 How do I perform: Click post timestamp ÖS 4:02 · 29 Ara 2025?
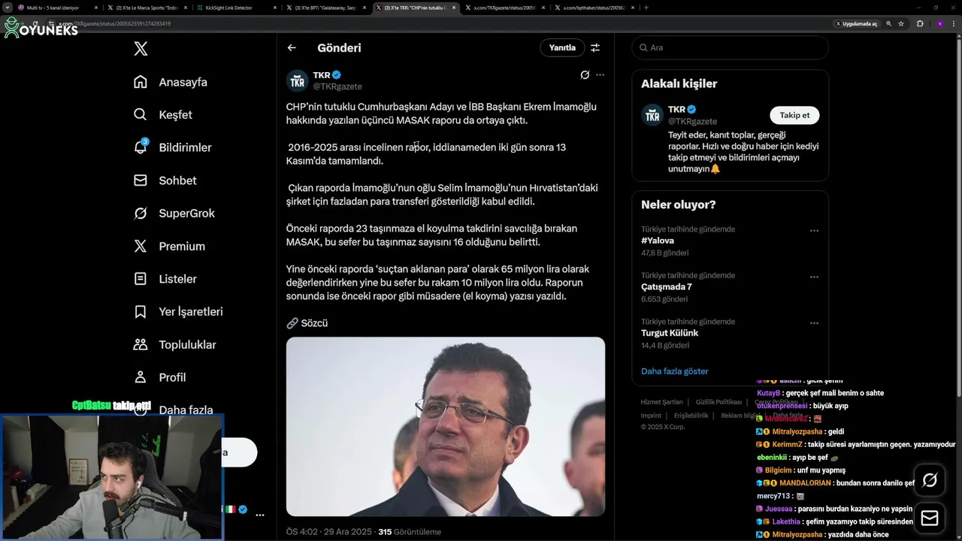(329, 532)
